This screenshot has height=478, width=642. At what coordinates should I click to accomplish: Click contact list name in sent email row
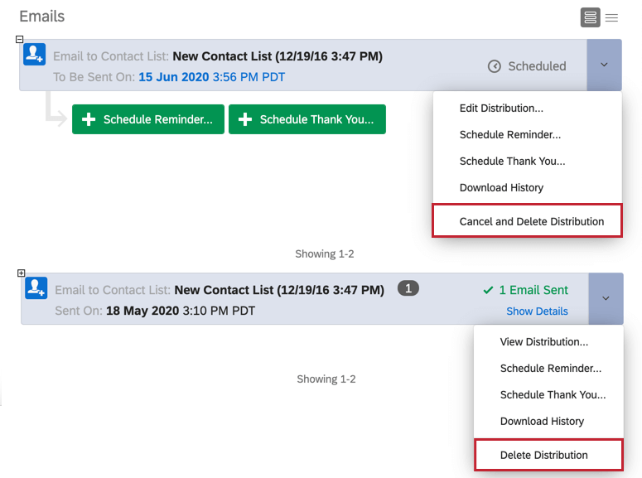[279, 290]
